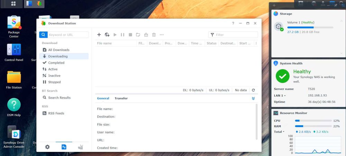Image resolution: width=346 pixels, height=156 pixels.
Task: Click the widget panel pin icon
Action: [x=336, y=5]
